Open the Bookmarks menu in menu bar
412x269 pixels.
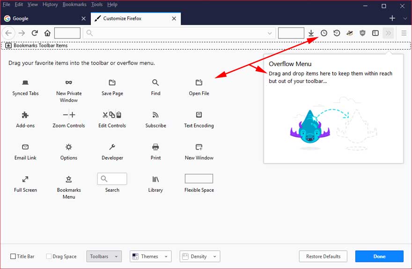74,5
